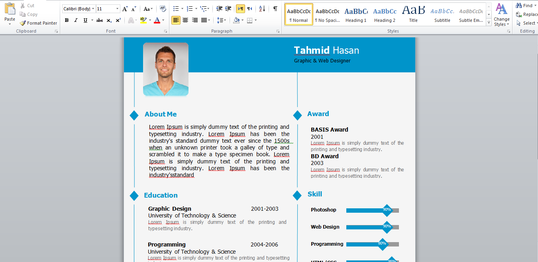Increase the paragraph indent
The image size is (538, 262).
click(x=228, y=9)
